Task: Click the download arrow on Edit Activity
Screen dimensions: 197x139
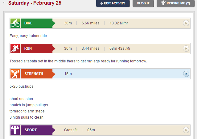Action: click(x=101, y=3)
